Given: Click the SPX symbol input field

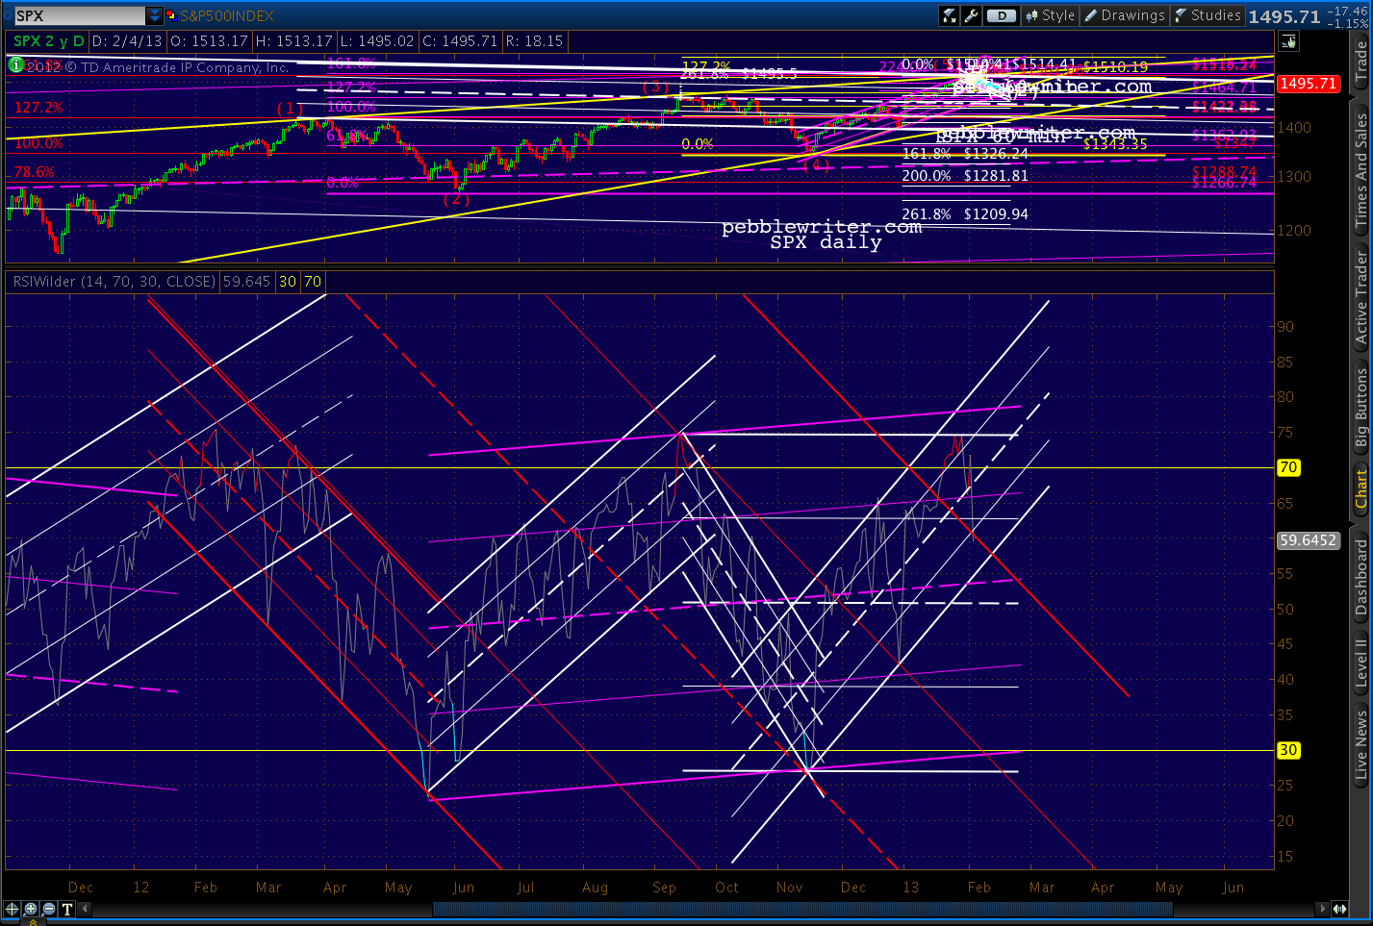Looking at the screenshot, I should (x=80, y=15).
